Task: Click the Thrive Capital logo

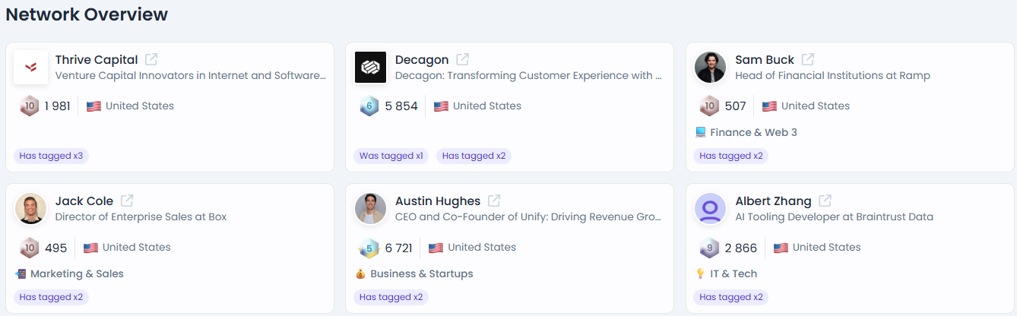Action: point(30,68)
